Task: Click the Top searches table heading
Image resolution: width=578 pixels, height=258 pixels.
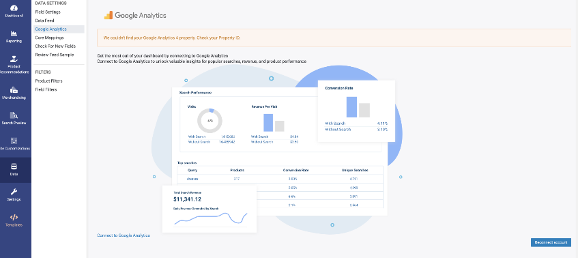Action: (x=187, y=162)
